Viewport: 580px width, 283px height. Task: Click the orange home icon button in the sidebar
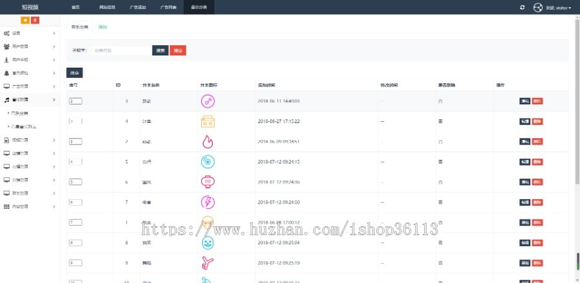pyautogui.click(x=26, y=21)
